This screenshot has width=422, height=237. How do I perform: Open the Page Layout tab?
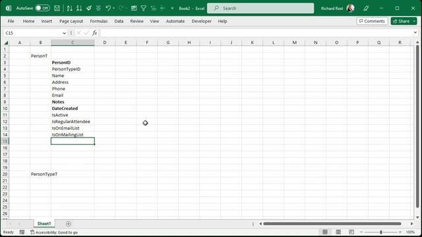pyautogui.click(x=71, y=21)
